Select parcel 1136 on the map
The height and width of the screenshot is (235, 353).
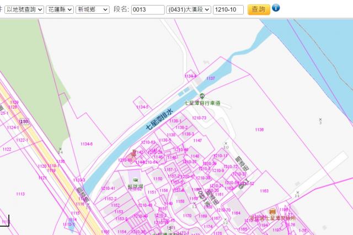(259, 130)
